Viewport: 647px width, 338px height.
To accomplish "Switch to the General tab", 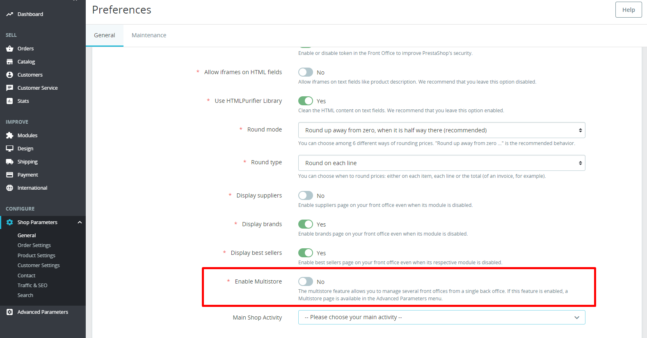I will point(105,35).
